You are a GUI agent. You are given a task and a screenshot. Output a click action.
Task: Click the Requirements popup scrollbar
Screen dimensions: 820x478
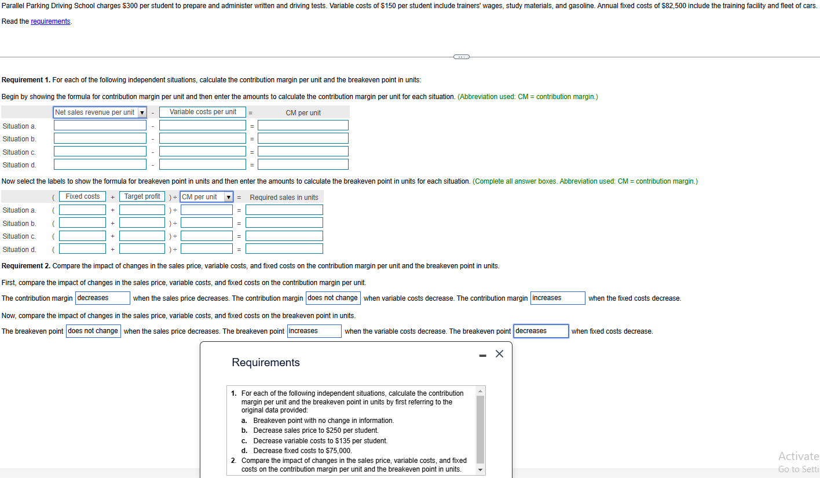(480, 429)
